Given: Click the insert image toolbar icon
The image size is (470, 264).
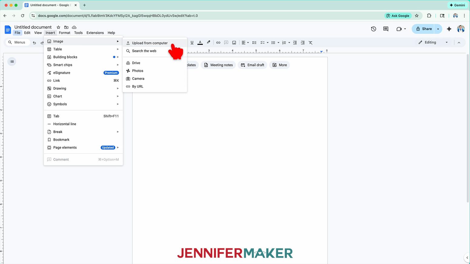Looking at the screenshot, I should tap(234, 43).
